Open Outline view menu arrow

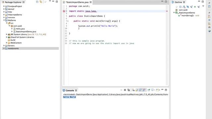pyautogui.click(x=203, y=6)
